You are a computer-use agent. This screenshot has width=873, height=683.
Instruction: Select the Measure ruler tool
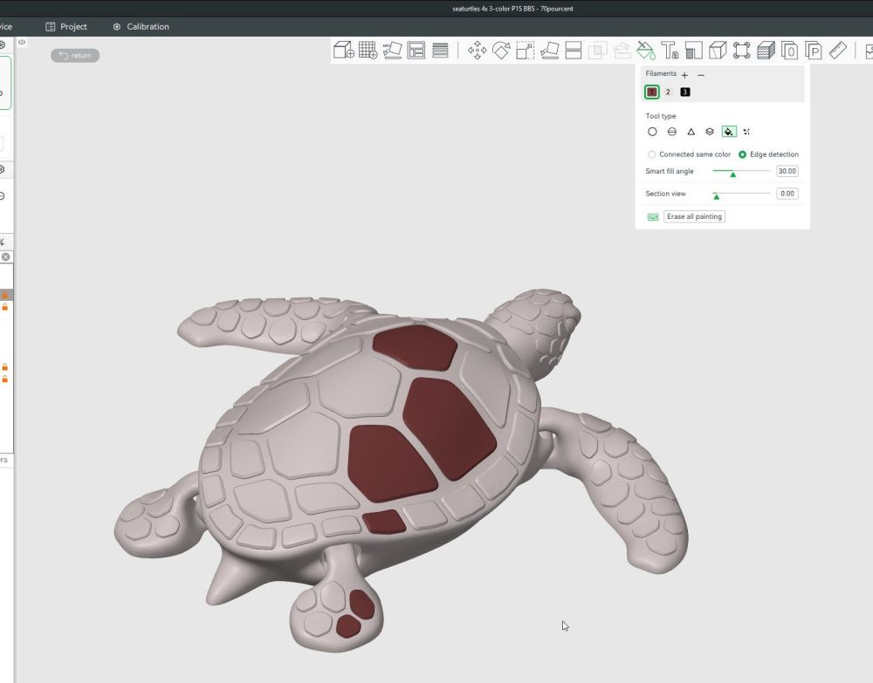coord(838,50)
